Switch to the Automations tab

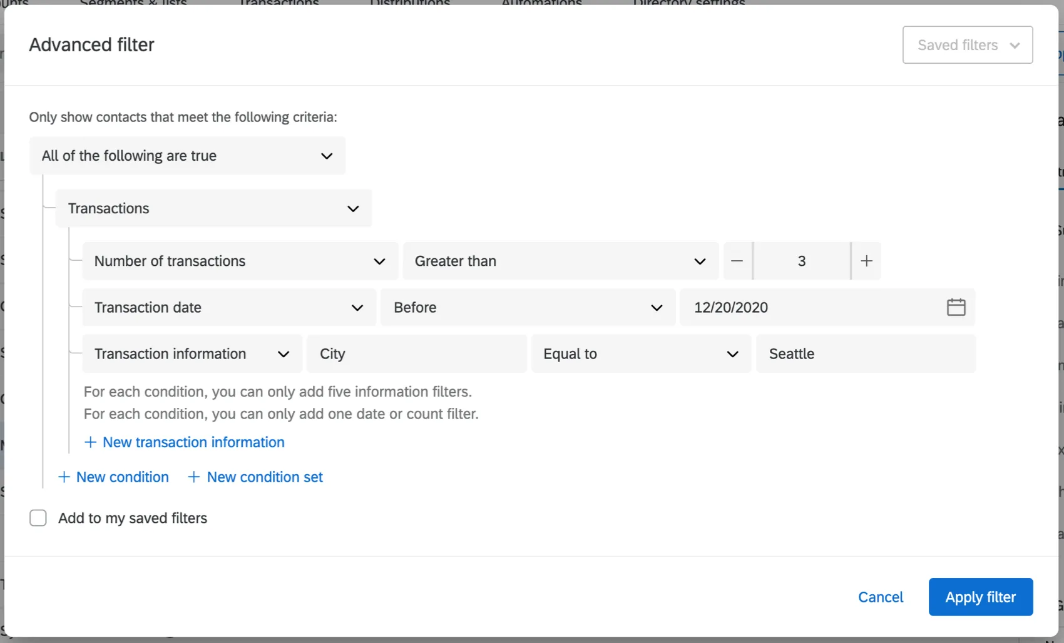pos(541,4)
